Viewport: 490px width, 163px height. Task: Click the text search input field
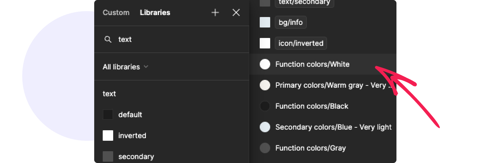(x=177, y=40)
